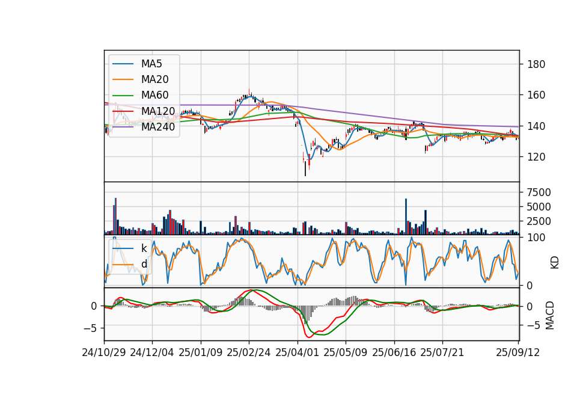Screen dimensions: 577x415
Task: Click the 24/10/29 date axis label
Action: [104, 352]
